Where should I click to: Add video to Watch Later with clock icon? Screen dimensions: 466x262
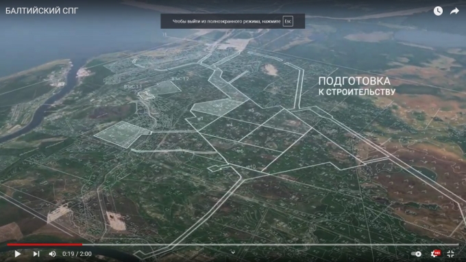(438, 11)
